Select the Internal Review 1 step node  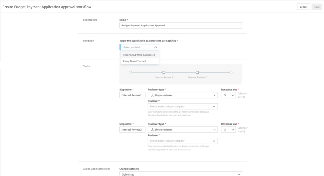(164, 72)
